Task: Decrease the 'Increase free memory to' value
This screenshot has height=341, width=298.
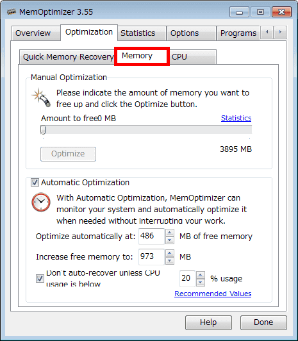Action: point(170,261)
